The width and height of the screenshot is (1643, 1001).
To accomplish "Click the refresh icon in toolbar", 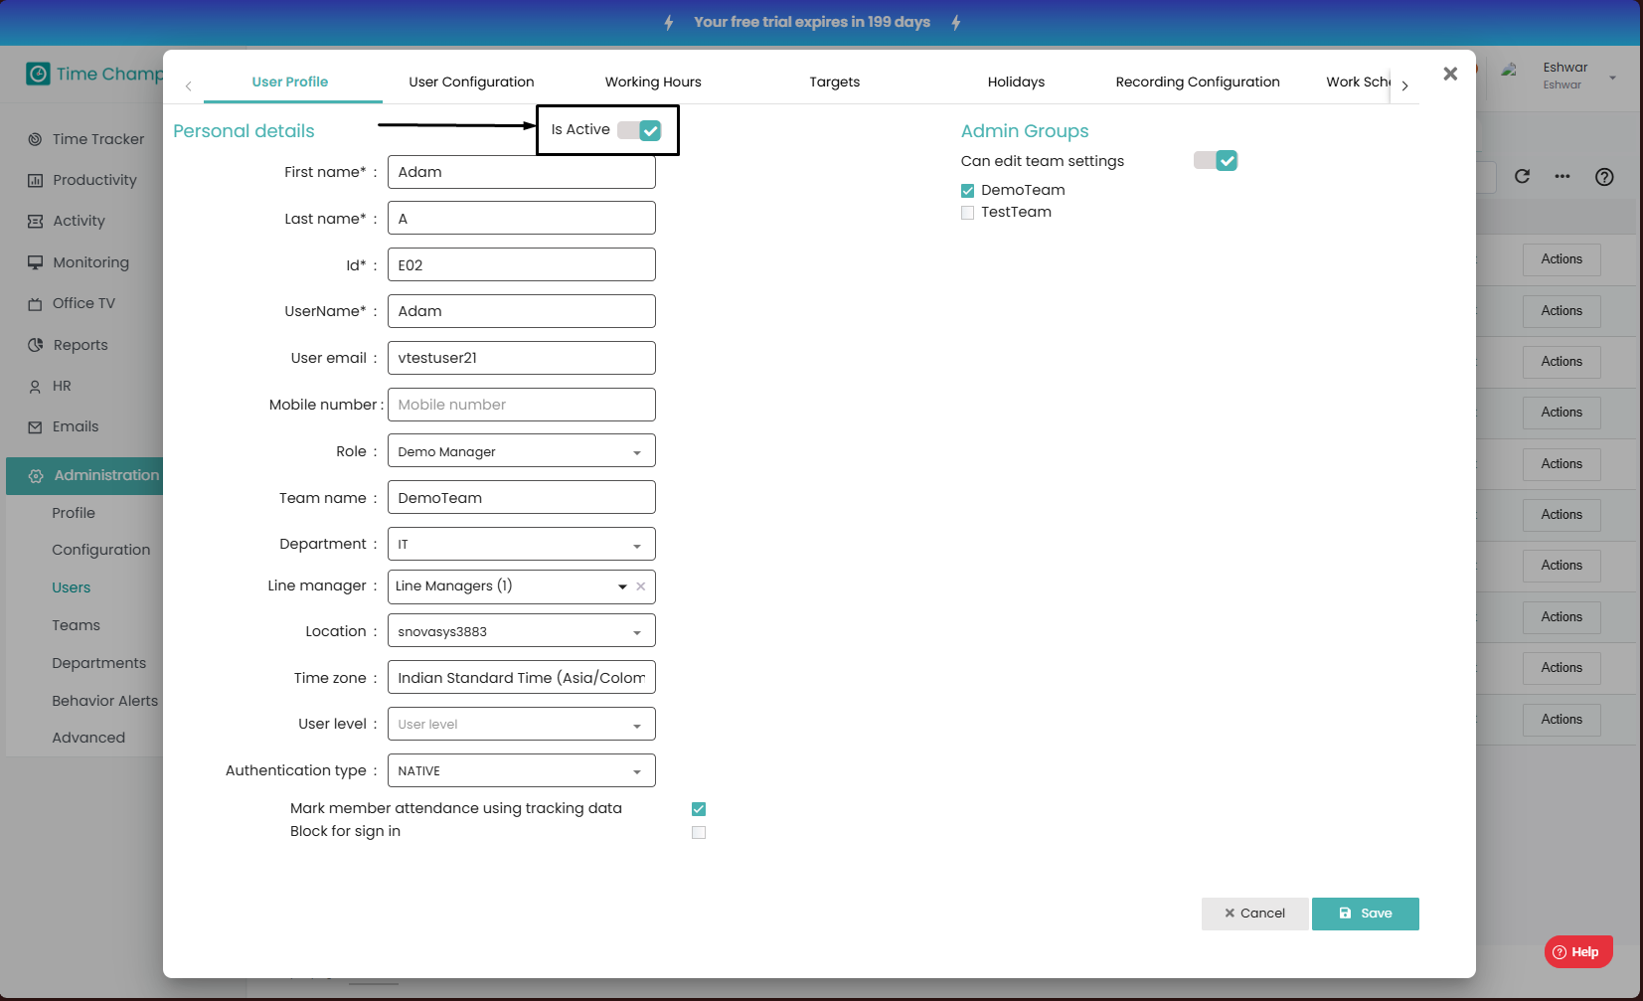I will click(1522, 177).
